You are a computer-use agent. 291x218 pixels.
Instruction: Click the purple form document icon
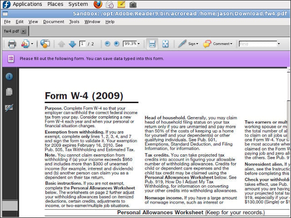point(11,59)
